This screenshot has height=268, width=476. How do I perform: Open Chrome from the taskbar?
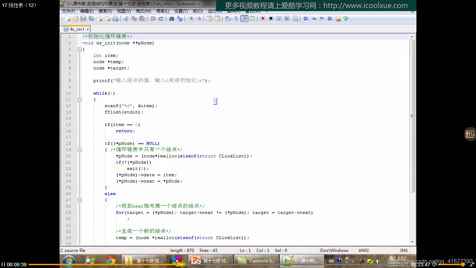coord(110,261)
